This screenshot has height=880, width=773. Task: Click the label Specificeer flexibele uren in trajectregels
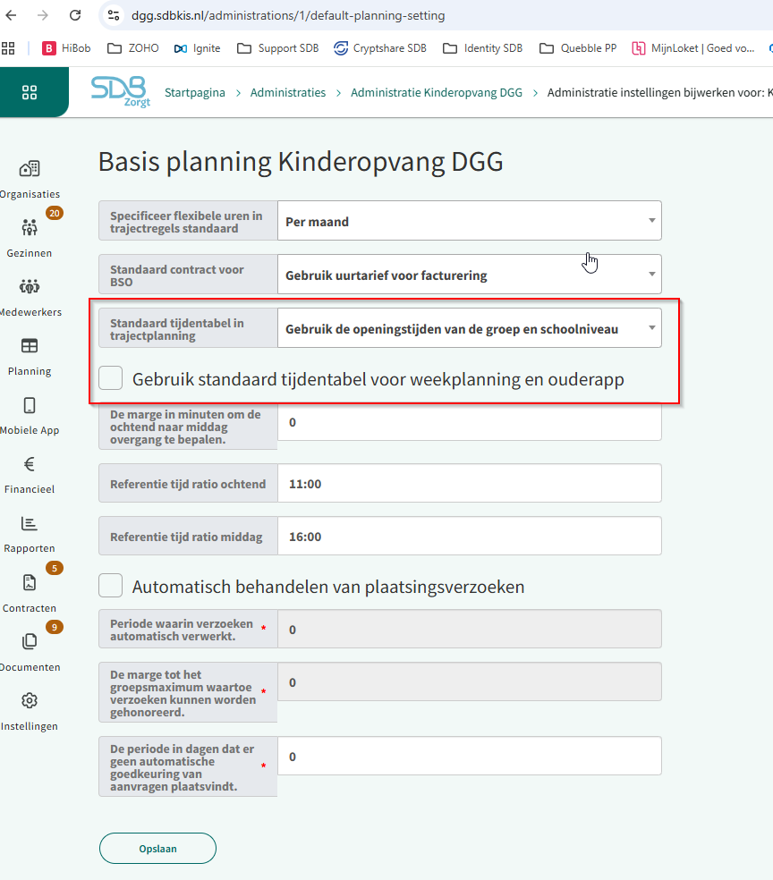point(186,222)
